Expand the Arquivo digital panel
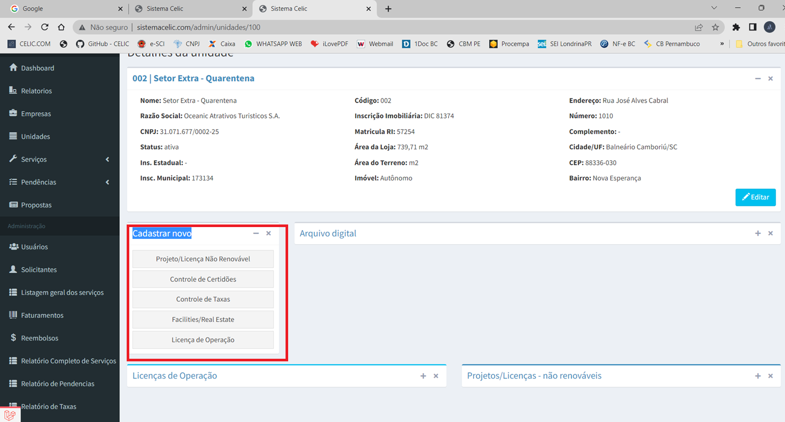The image size is (785, 422). coord(758,233)
